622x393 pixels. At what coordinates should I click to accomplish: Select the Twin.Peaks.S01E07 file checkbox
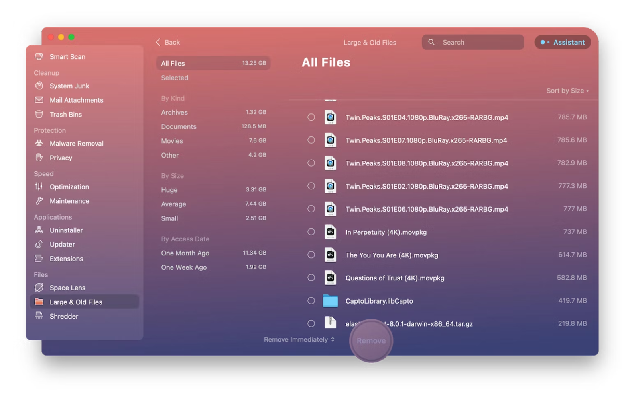(311, 140)
